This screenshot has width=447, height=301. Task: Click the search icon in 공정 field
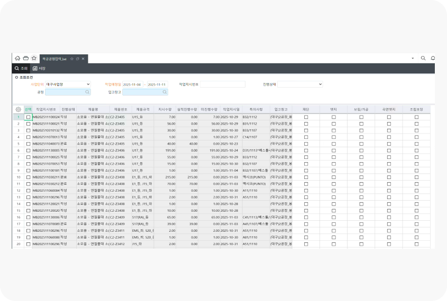(87, 92)
